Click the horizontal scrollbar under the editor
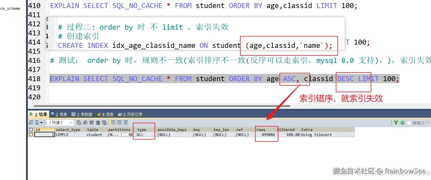Viewport: 431px width, 180px height. pyautogui.click(x=162, y=106)
